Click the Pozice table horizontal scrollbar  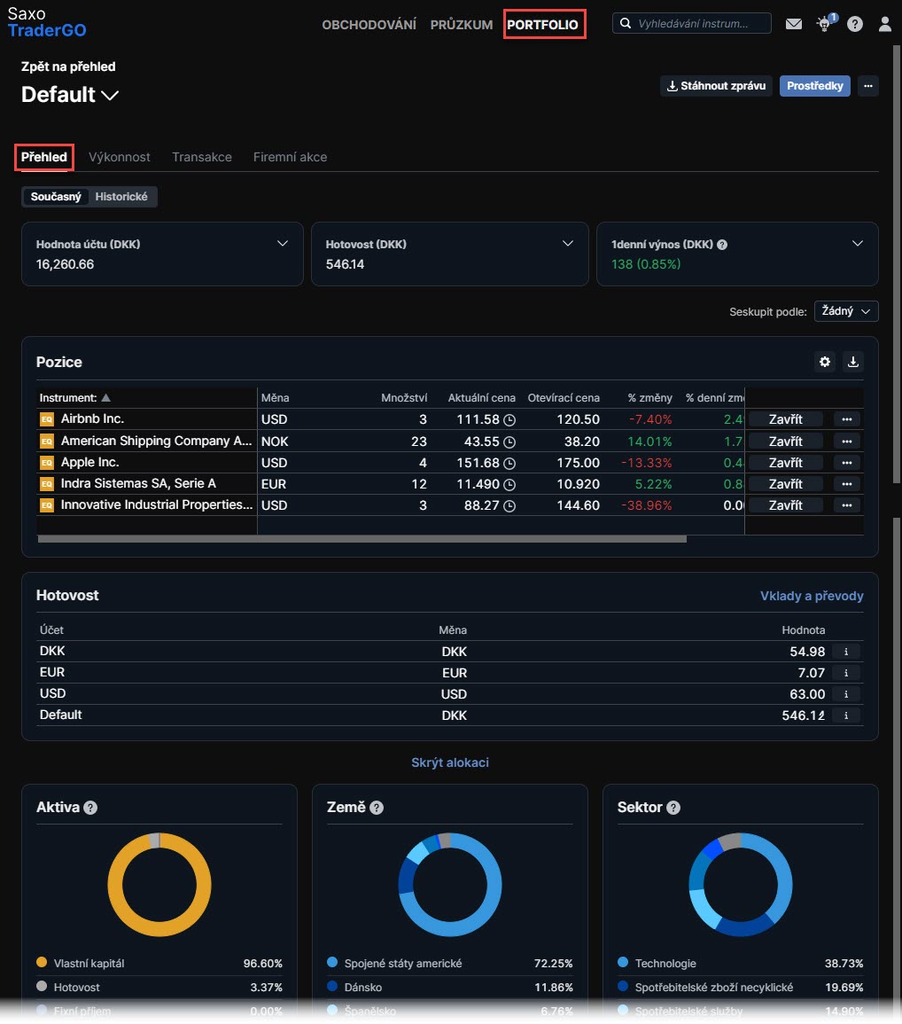point(362,539)
